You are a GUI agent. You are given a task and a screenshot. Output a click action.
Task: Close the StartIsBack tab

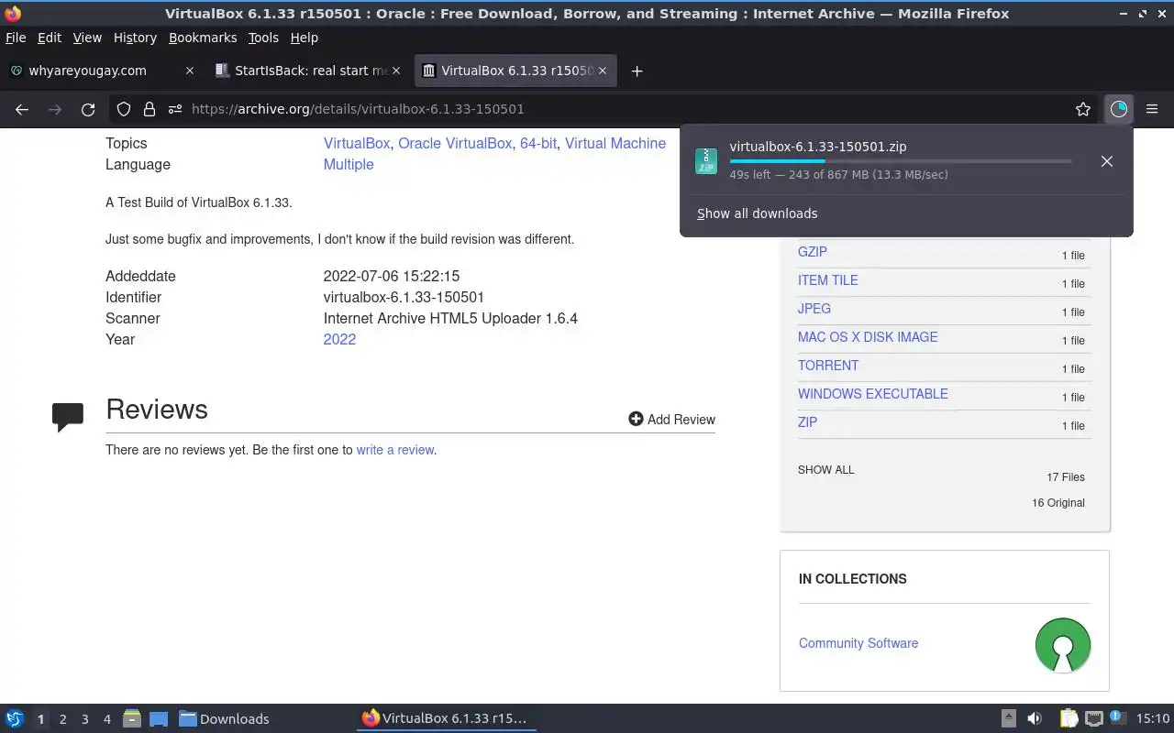[x=396, y=71]
